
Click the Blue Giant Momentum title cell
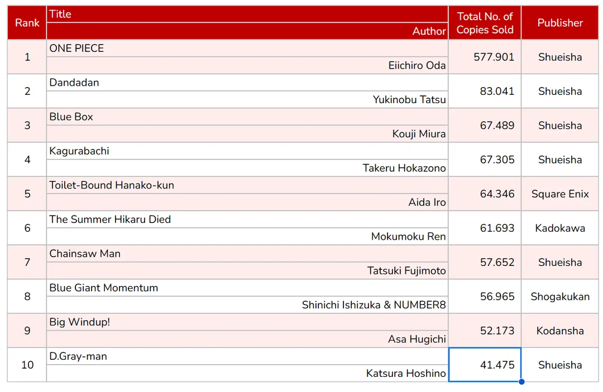click(247, 288)
